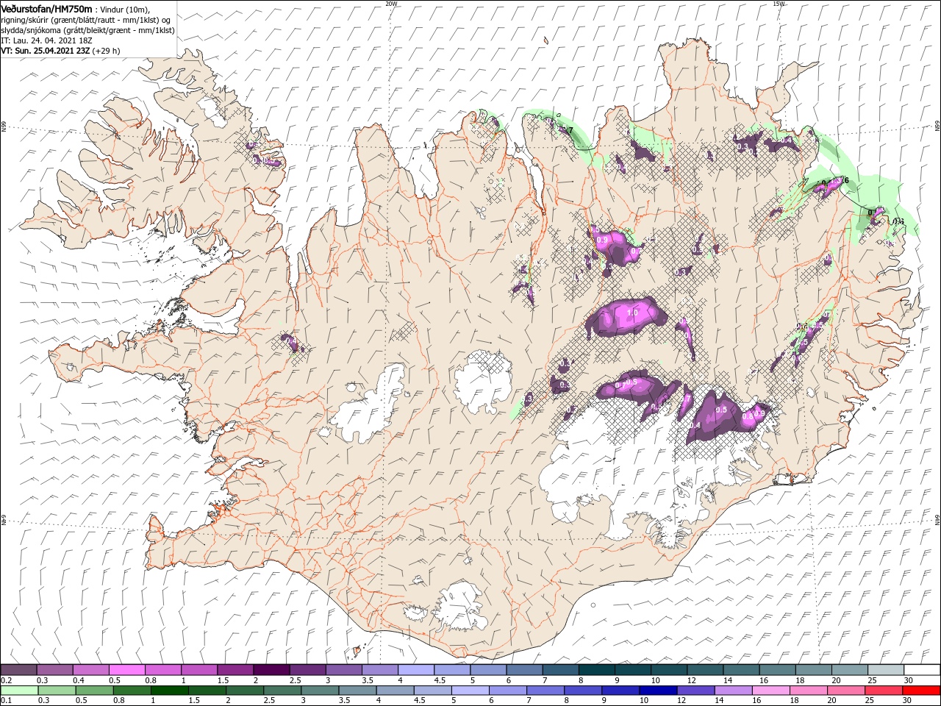
Task: Click the Veðurstofan/HM750m title text
Action: (x=46, y=9)
